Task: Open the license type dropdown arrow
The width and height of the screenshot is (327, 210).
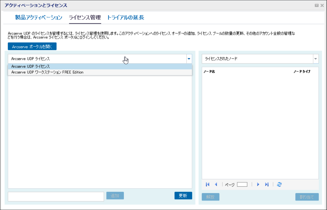Action: pos(189,59)
